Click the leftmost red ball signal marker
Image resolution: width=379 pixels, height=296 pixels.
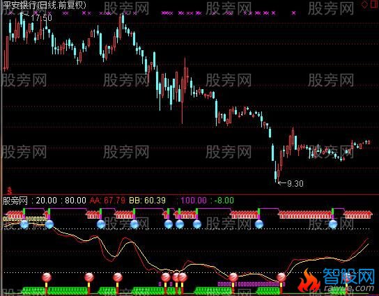coord(47,277)
